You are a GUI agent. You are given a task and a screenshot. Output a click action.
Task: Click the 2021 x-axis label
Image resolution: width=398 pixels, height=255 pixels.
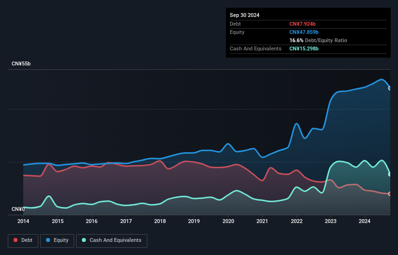tap(262, 221)
